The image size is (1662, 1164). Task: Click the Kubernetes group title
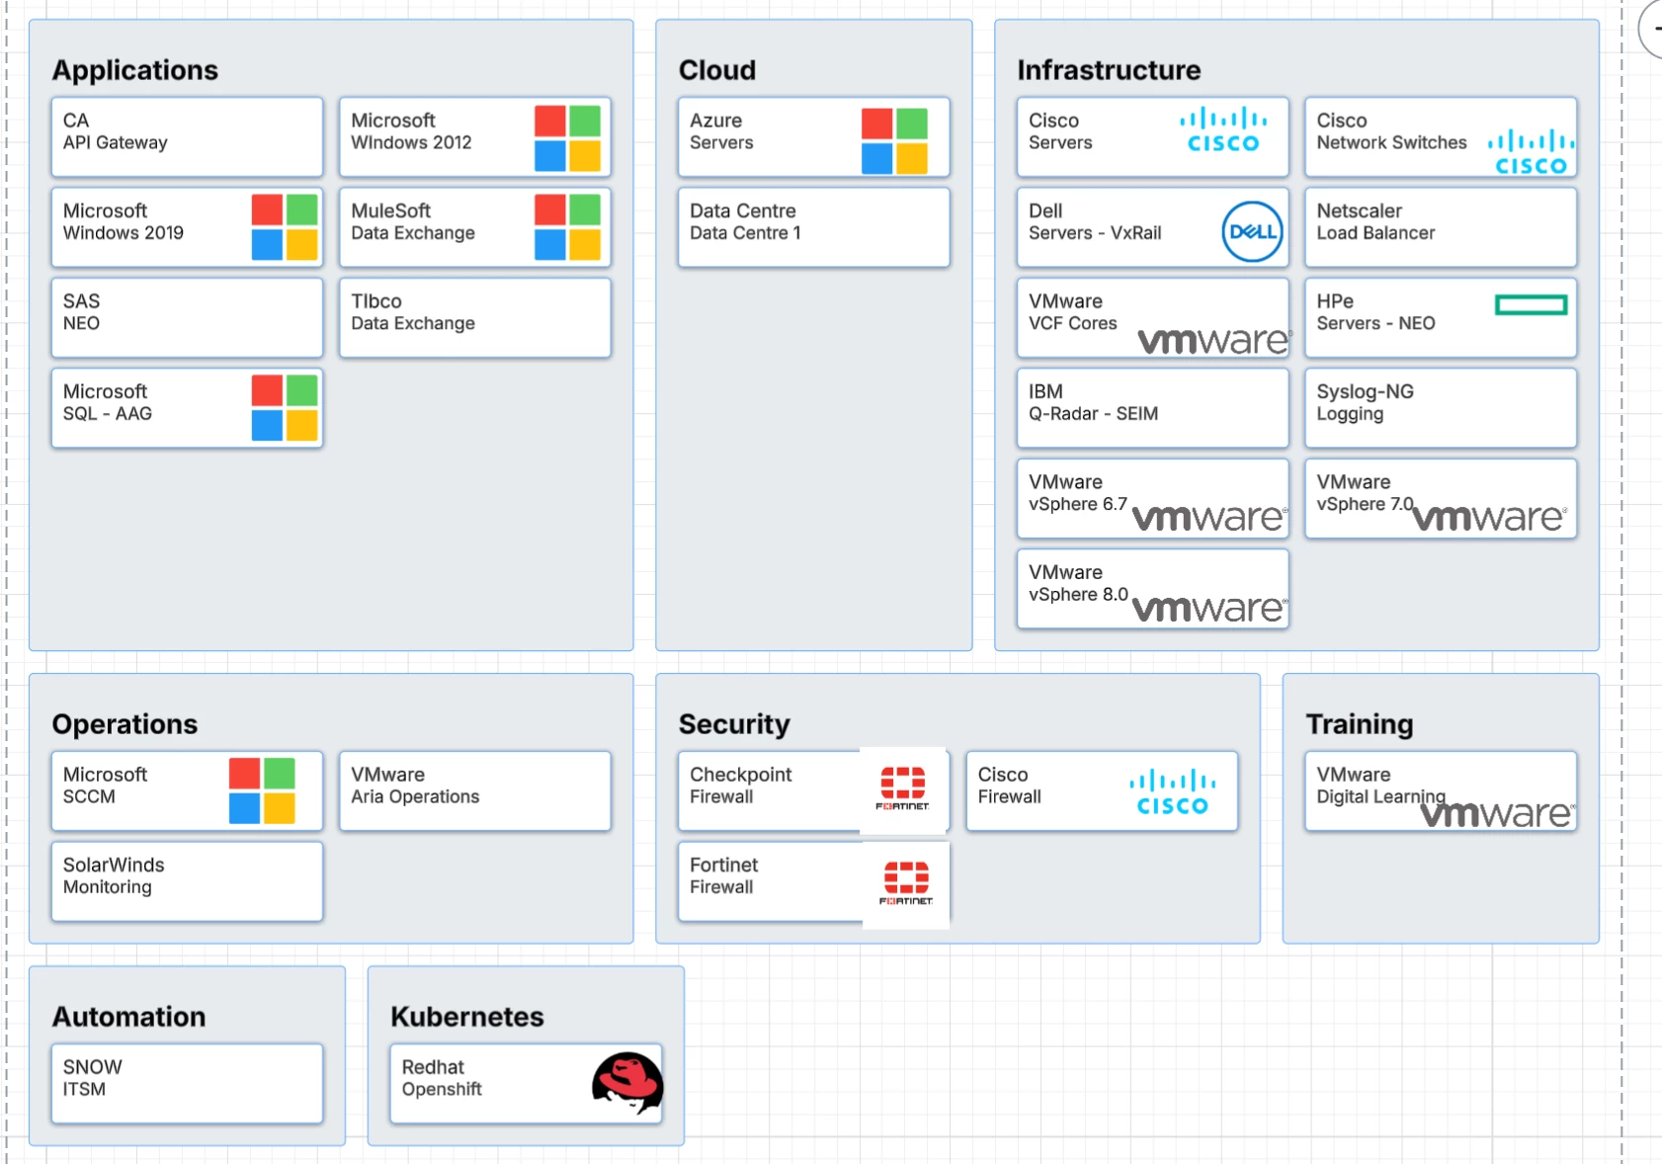(467, 1017)
